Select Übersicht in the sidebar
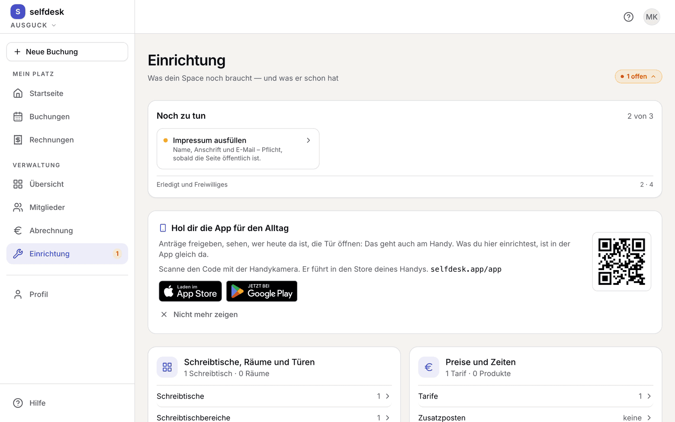This screenshot has height=422, width=675. (x=67, y=184)
